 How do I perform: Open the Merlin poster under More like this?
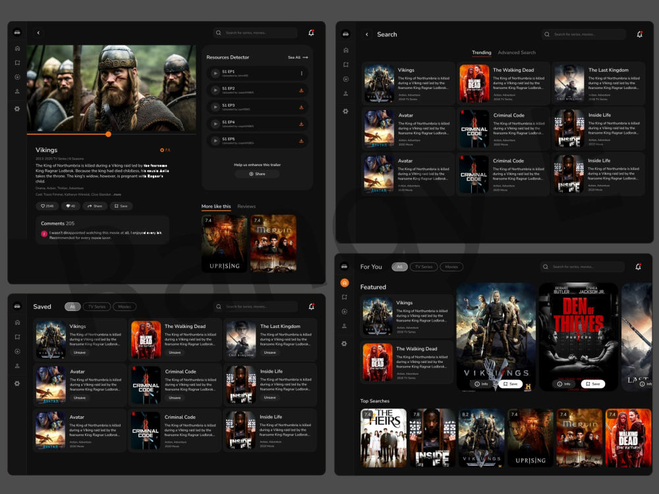coord(273,244)
